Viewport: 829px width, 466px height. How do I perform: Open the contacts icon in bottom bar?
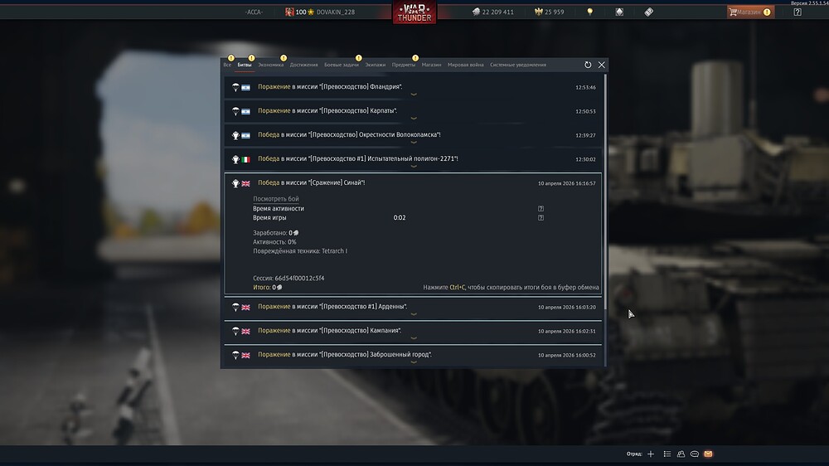(x=681, y=454)
